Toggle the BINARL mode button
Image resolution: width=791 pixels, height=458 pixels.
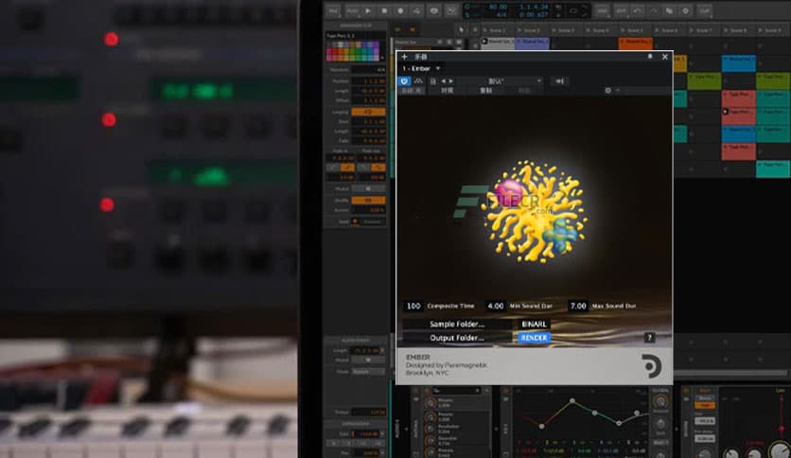(x=535, y=324)
